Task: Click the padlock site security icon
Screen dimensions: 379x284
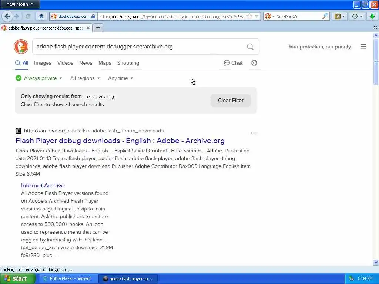Action: (93, 16)
